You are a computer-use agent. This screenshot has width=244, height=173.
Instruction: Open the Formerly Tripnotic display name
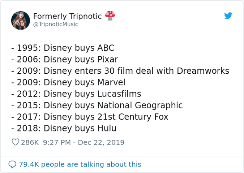[x=67, y=16]
